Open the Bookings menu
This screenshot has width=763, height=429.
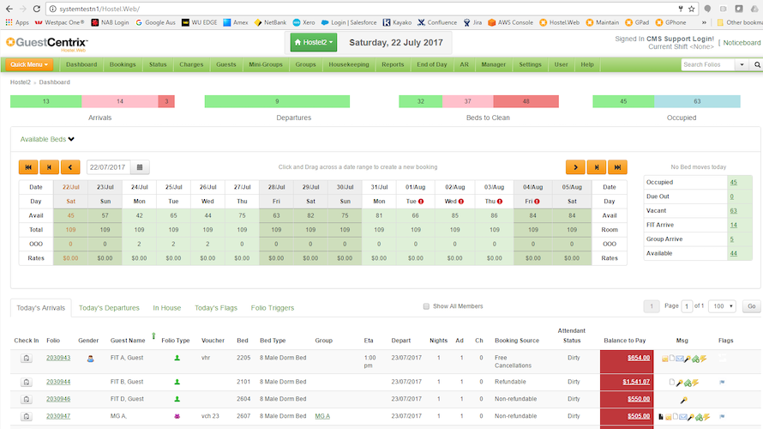[x=123, y=64]
